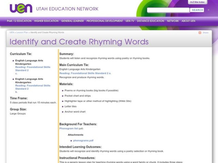The image size is (218, 163).
Task: Click the UEN breadcrumb link
Action: pos(12,32)
